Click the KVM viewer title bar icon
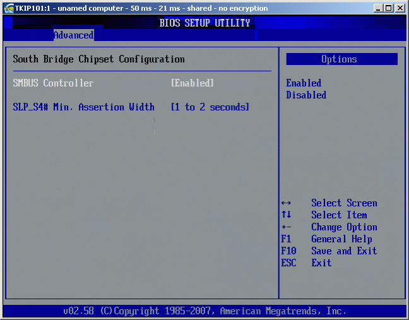Image resolution: width=409 pixels, height=320 pixels. coord(9,8)
